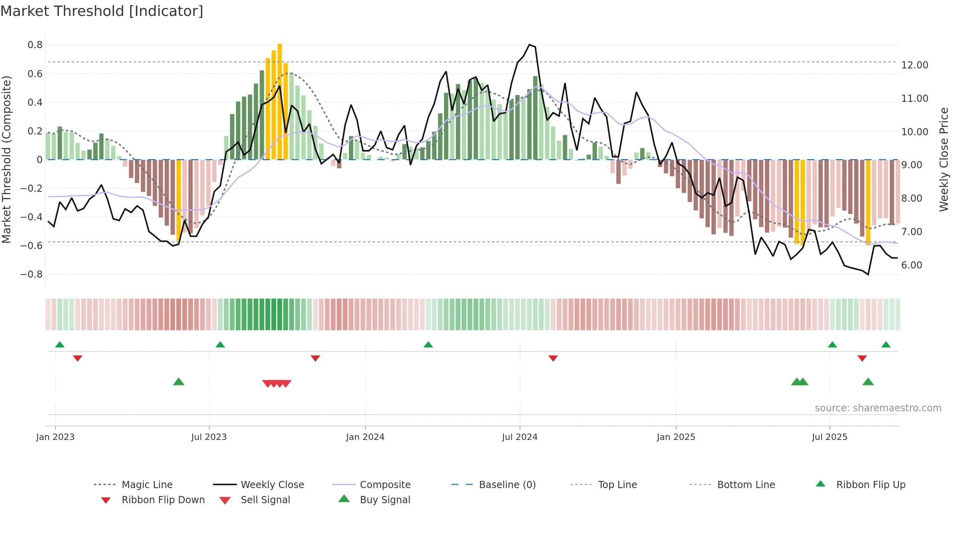Click the ribbon flip down marker in August 2025
The height and width of the screenshot is (537, 955).
coord(862,358)
